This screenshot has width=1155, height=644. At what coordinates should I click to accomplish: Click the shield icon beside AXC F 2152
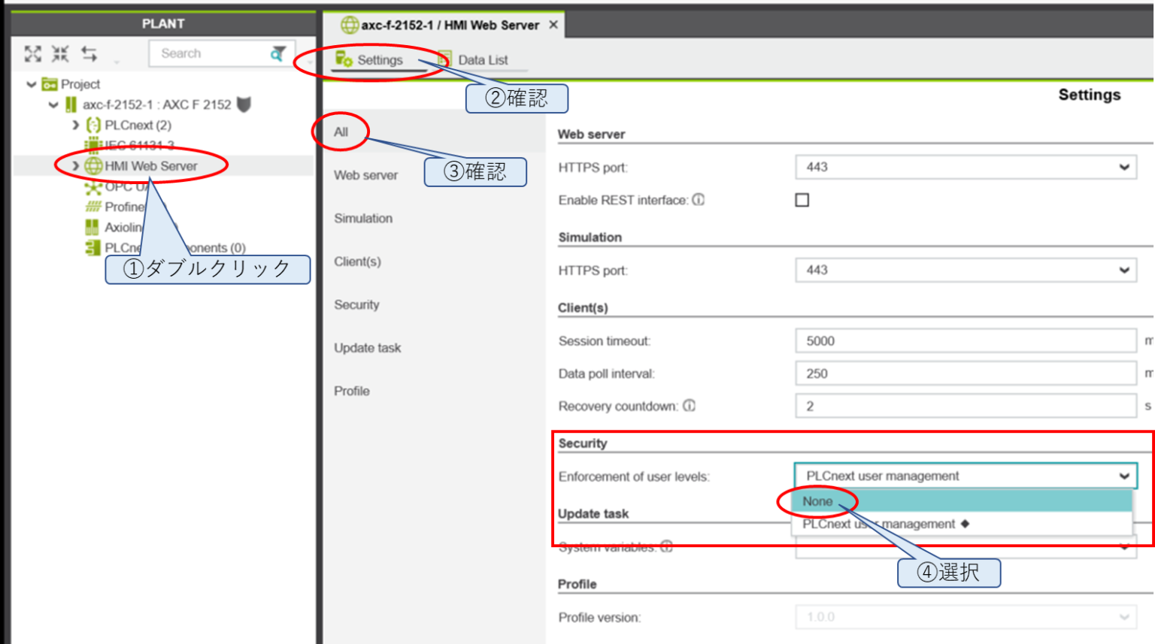(x=244, y=104)
